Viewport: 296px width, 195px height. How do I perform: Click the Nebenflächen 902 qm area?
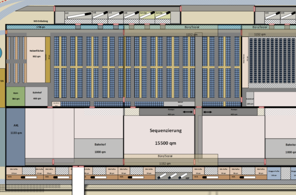pyautogui.click(x=36, y=55)
